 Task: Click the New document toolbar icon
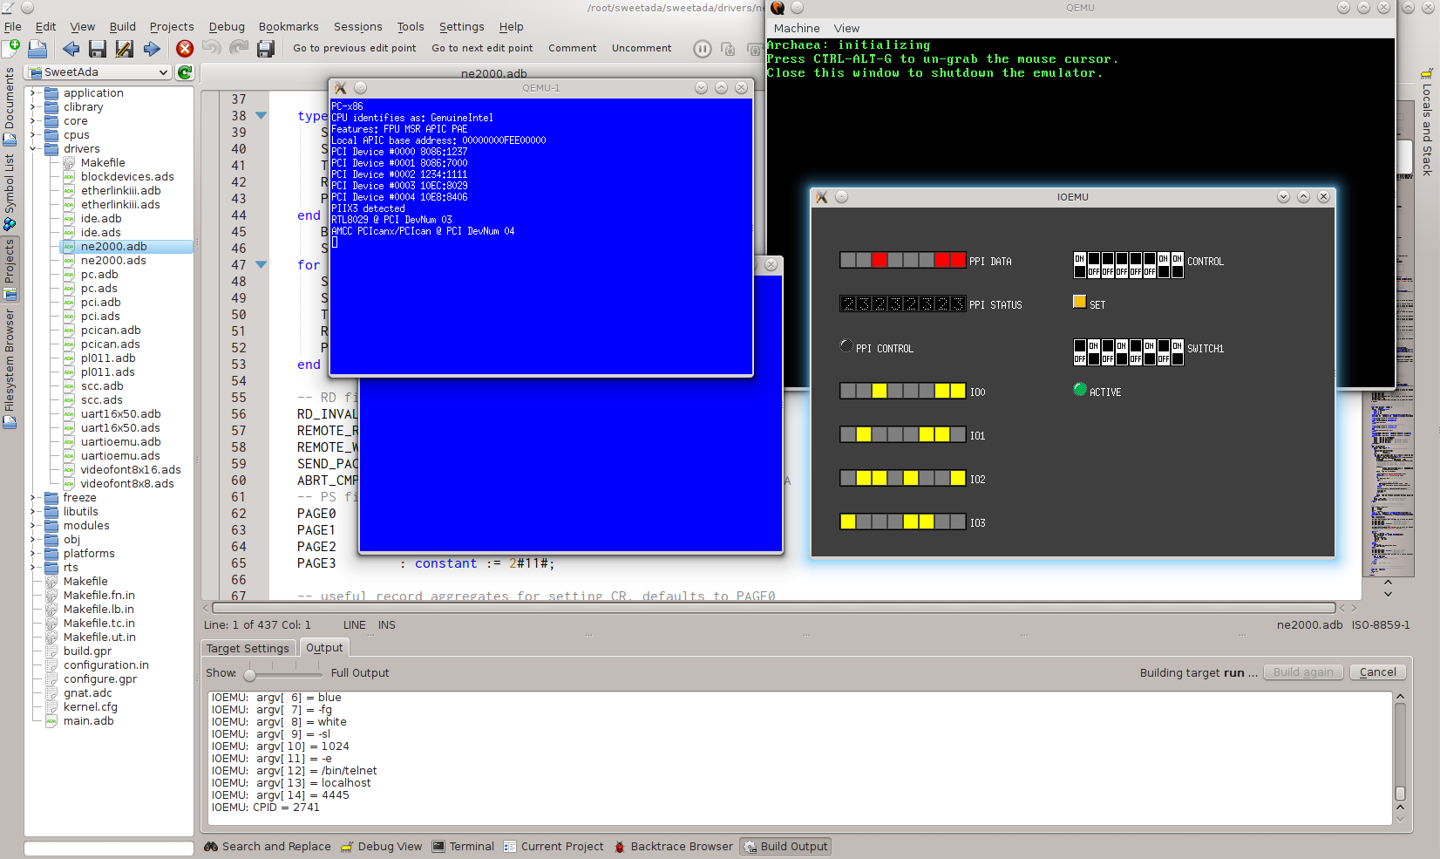point(11,49)
